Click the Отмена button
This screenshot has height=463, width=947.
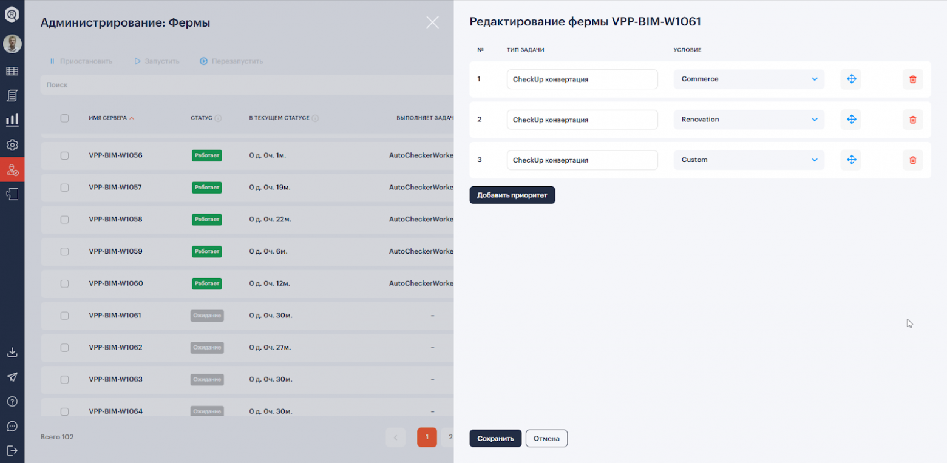click(546, 439)
